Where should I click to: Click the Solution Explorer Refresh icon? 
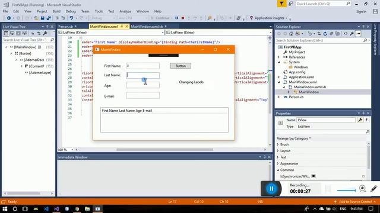click(x=325, y=34)
